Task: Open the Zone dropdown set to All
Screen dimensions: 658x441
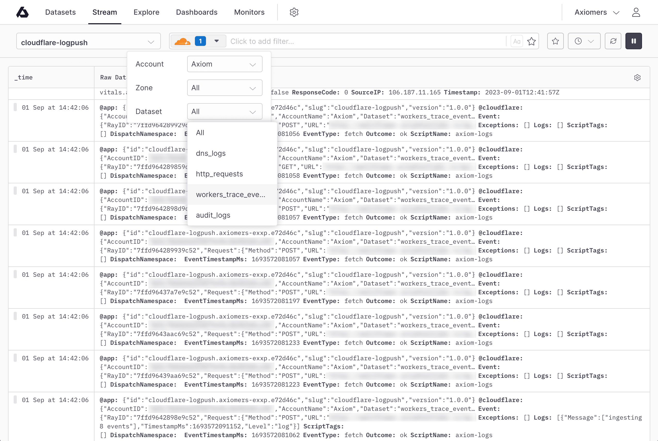Action: (225, 88)
